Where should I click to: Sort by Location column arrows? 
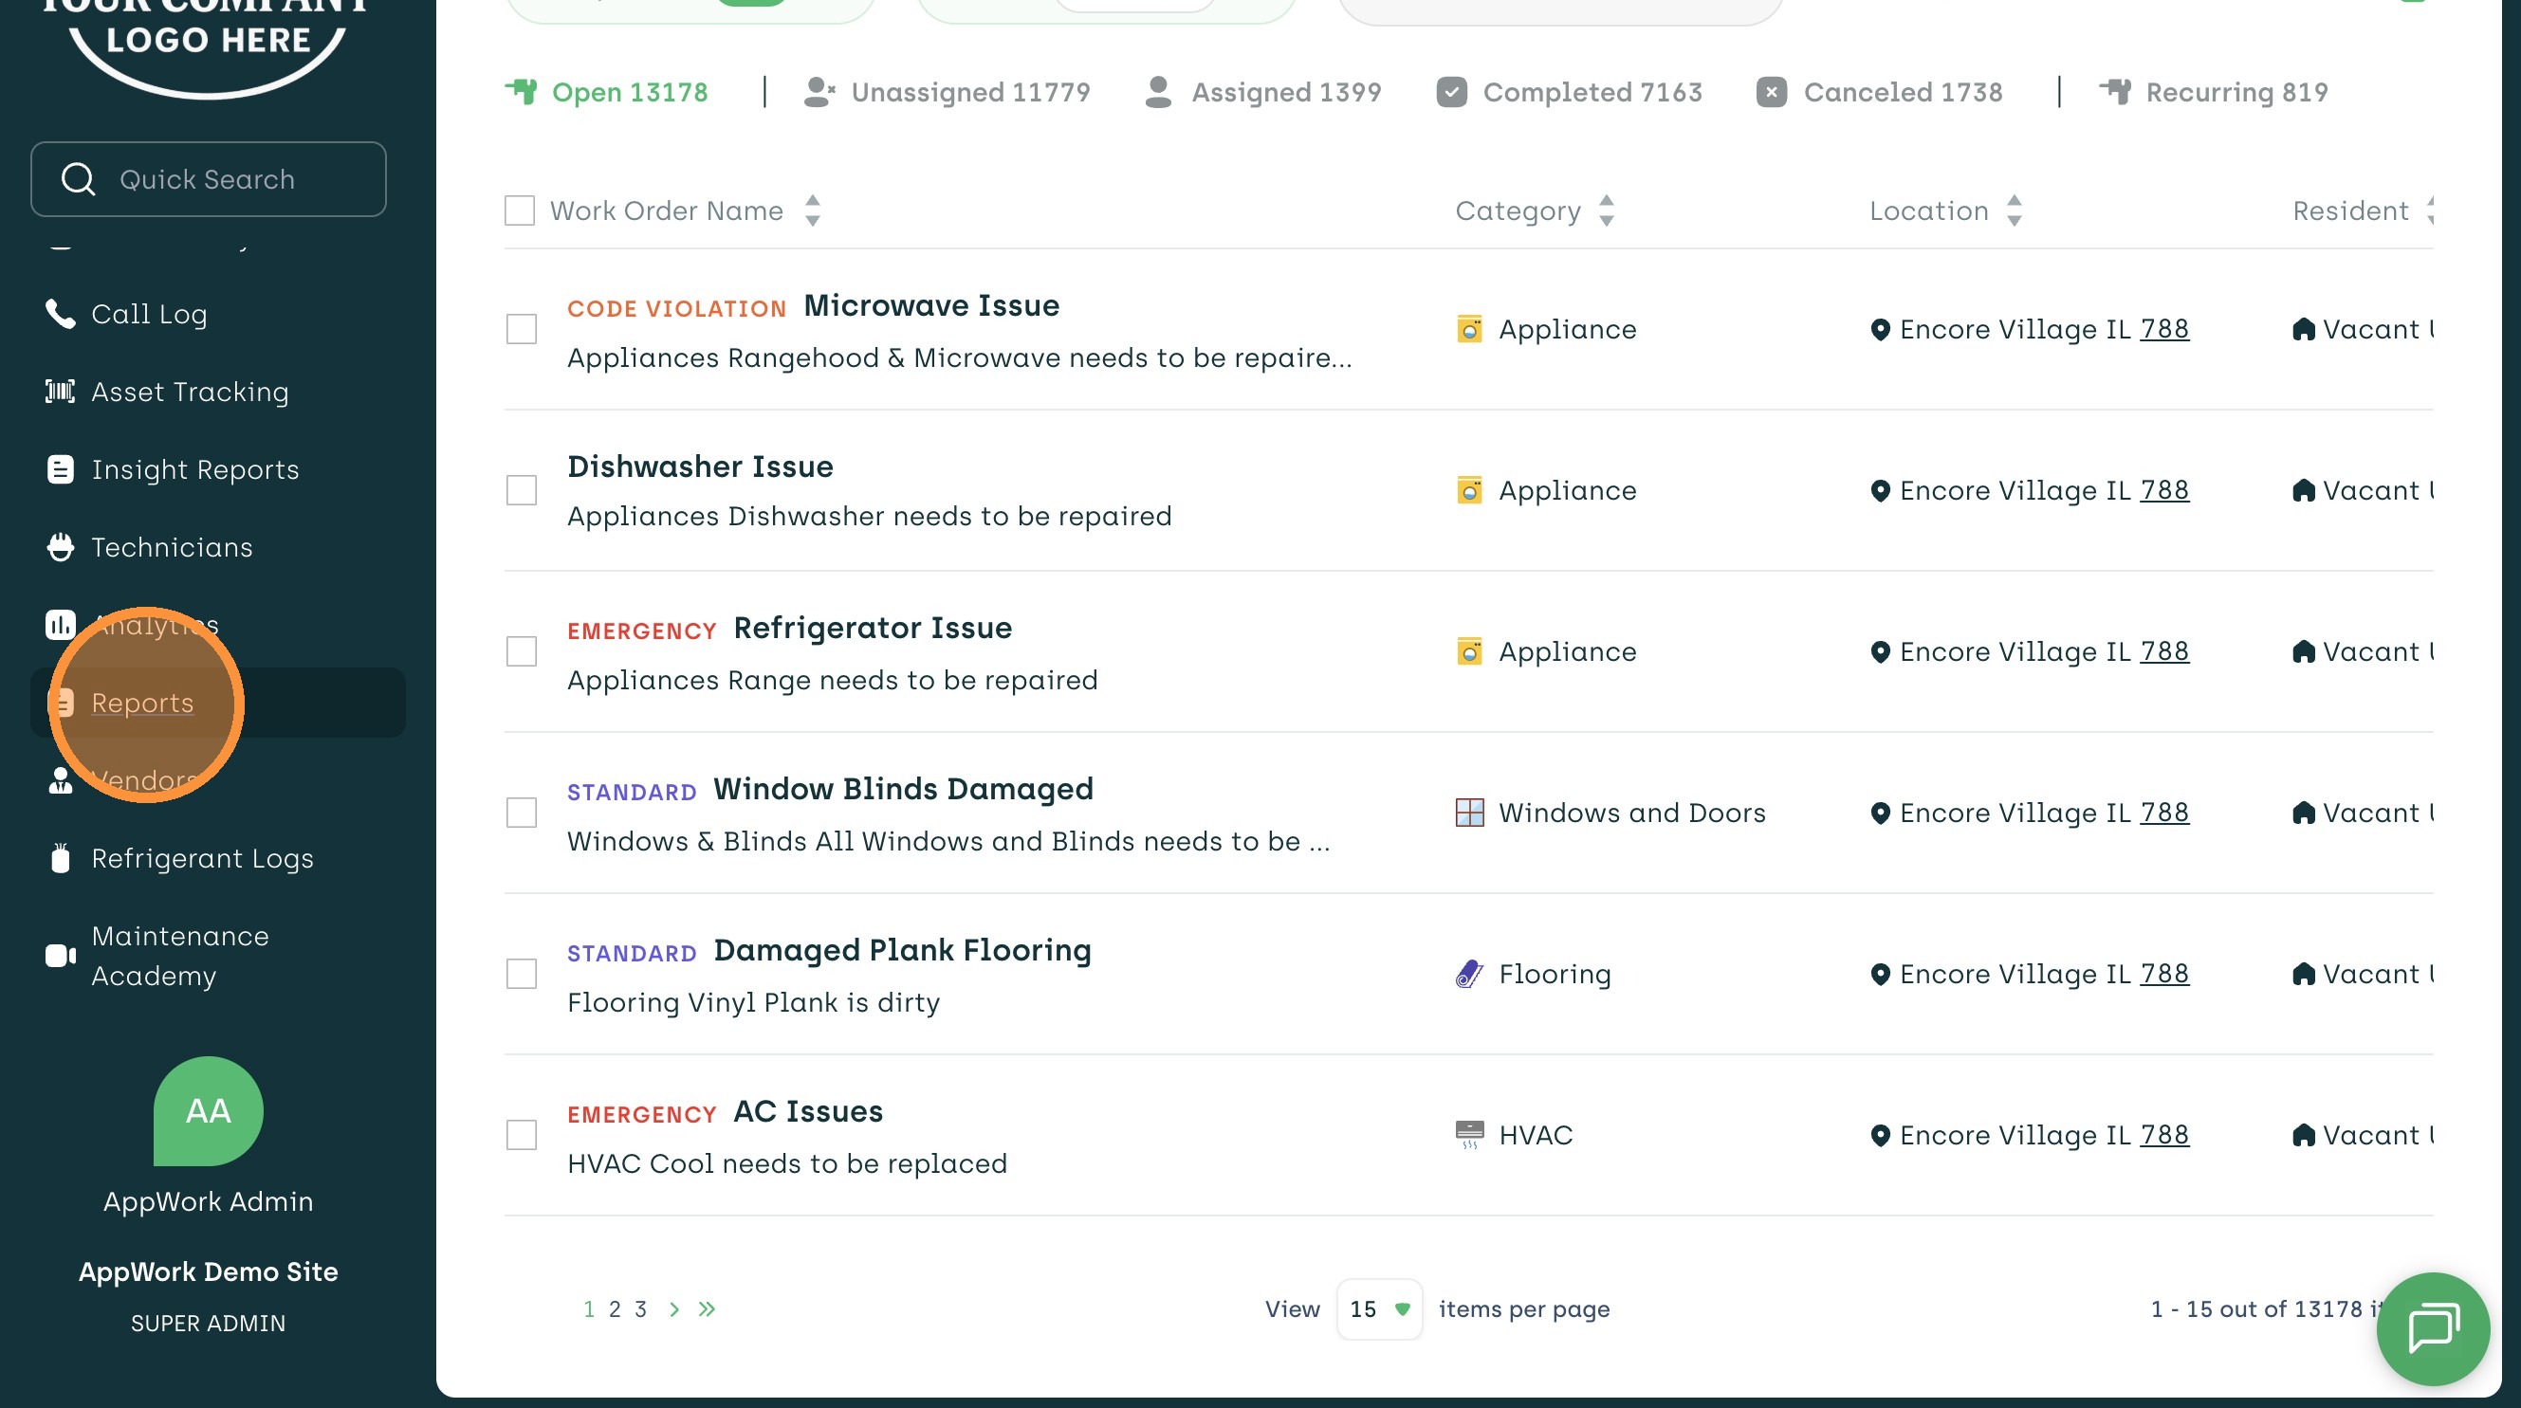pos(2013,210)
